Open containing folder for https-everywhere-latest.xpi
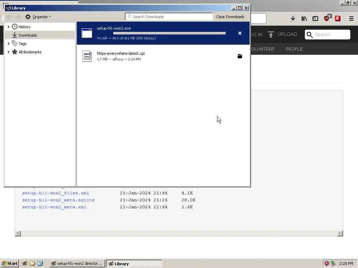The height and width of the screenshot is (268, 358). coord(240,56)
